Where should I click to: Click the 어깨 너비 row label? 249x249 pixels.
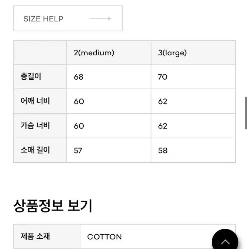(35, 101)
